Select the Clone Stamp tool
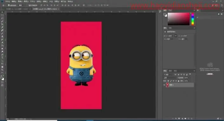The height and width of the screenshot is (121, 224). click(x=2, y=36)
